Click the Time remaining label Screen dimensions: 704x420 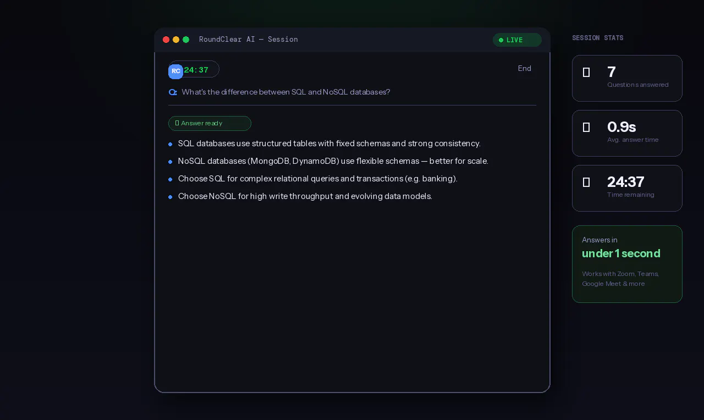(631, 195)
